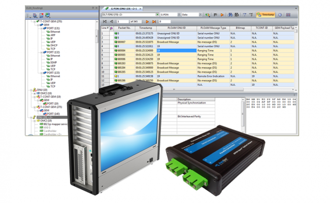Screen dimensions: 330x203
Task: Click the previous packet gray arrow
Action: pos(111,22)
